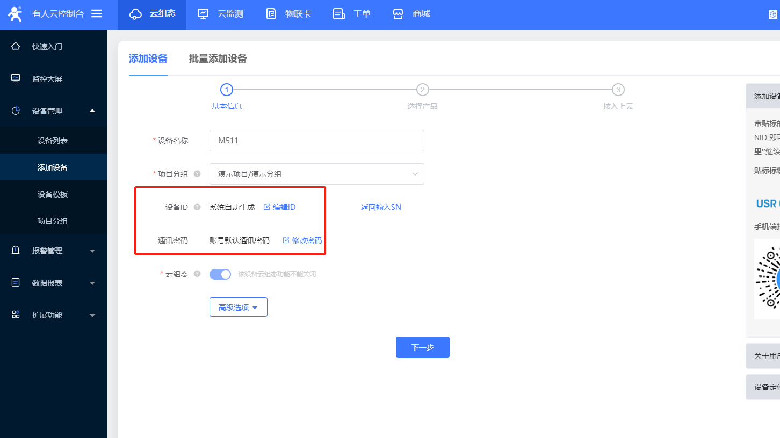Click the 商城 store icon
The width and height of the screenshot is (780, 438).
tap(398, 14)
